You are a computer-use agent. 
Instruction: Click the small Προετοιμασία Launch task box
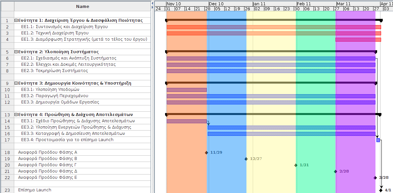[x=378, y=140]
